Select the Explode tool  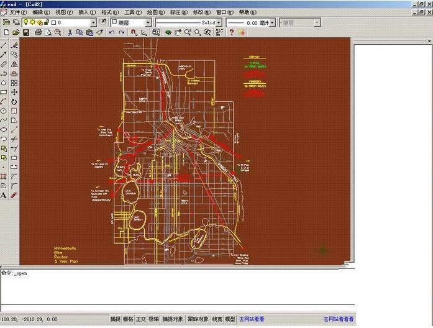pos(14,196)
